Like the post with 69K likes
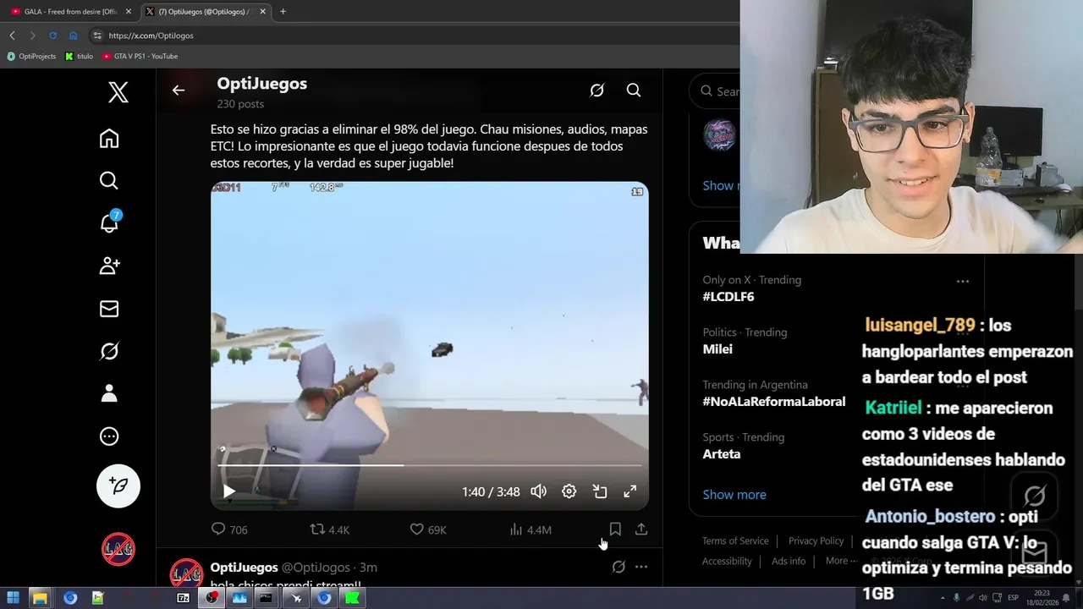Screen dimensions: 1083x609 (428, 529)
